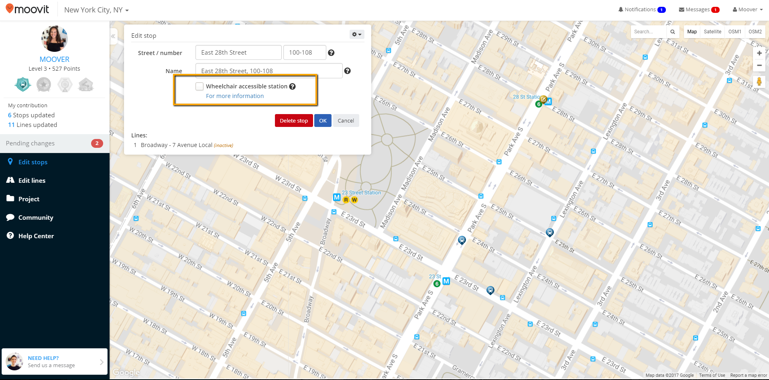Collapse the edit panel with the chevron
The image size is (769, 380).
pos(113,36)
